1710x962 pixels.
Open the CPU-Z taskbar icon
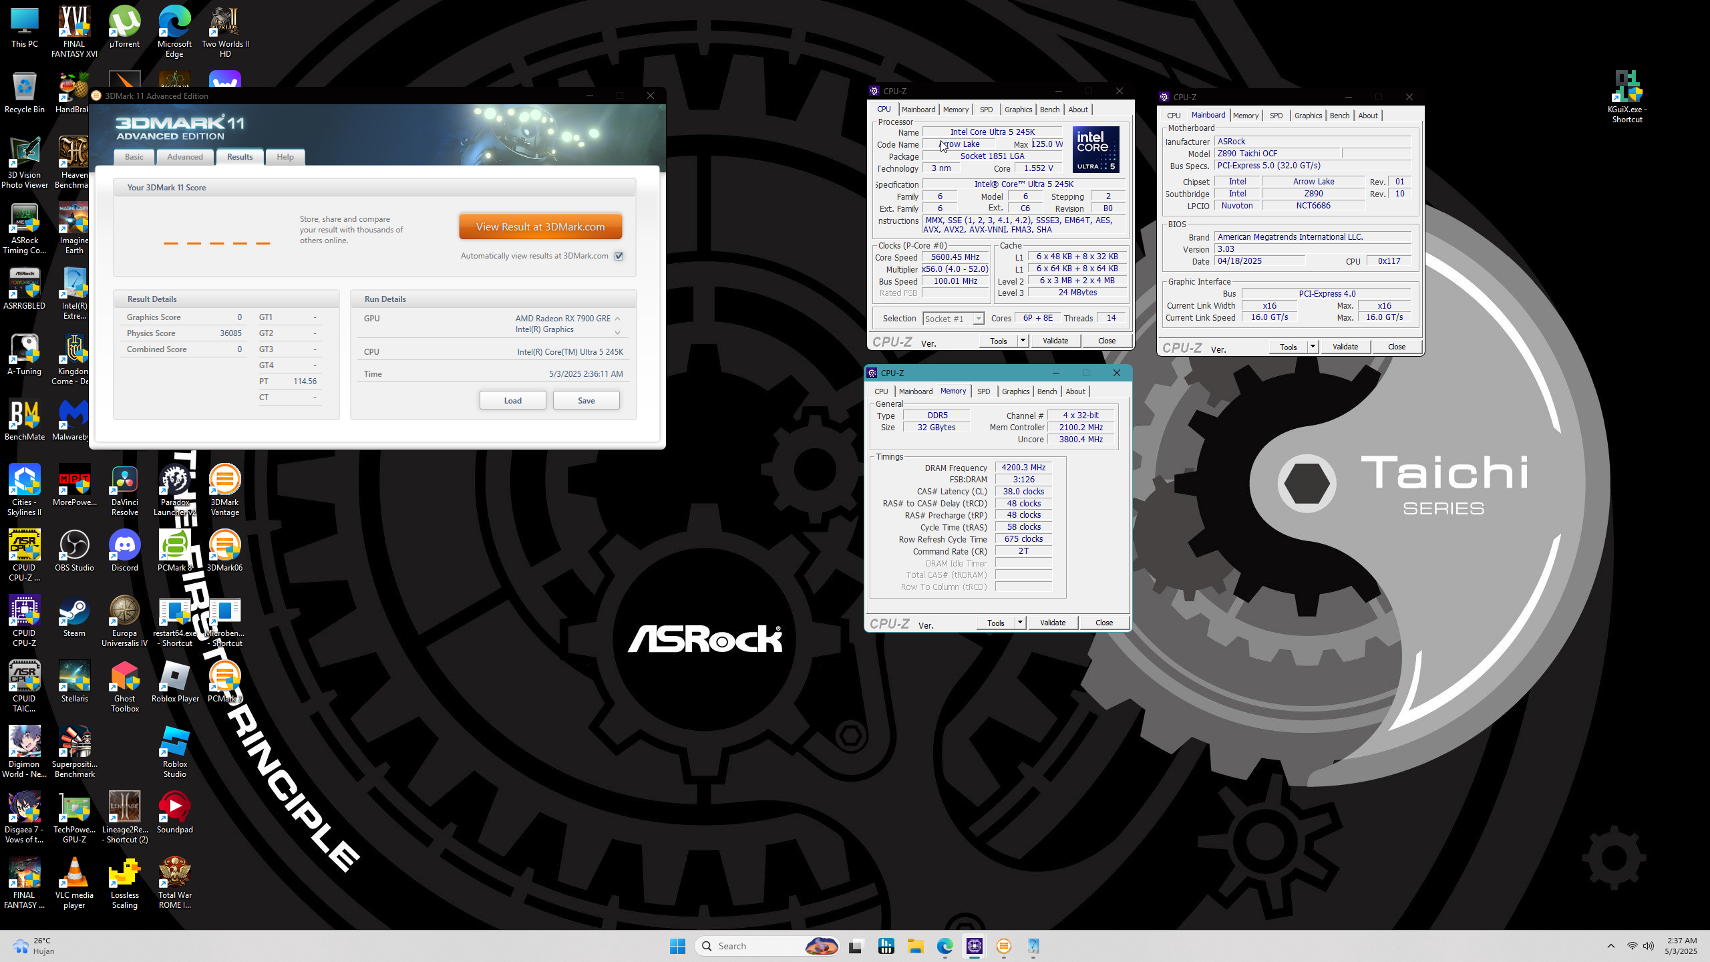pyautogui.click(x=975, y=946)
